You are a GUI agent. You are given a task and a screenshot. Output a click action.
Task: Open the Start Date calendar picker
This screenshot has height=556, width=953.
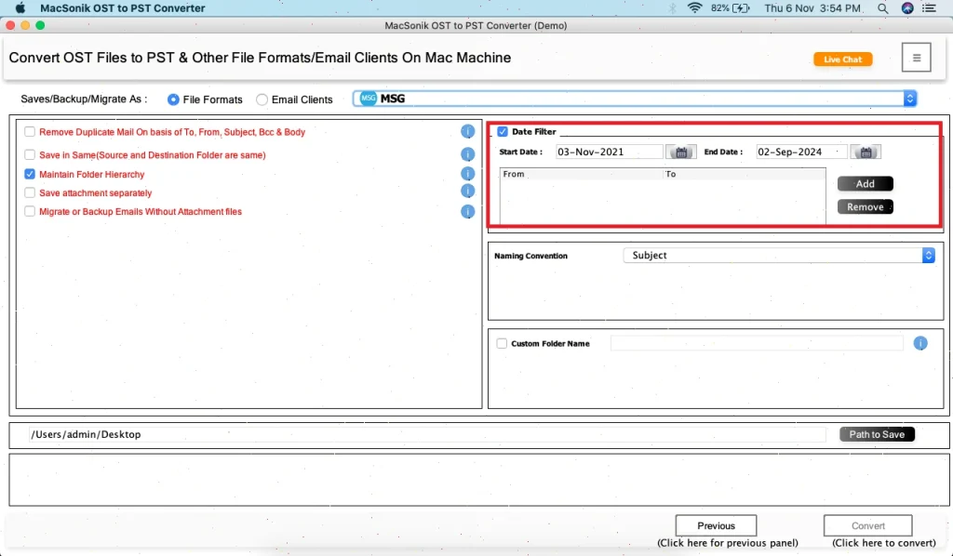click(680, 152)
